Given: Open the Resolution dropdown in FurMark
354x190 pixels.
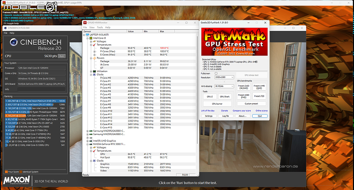Looking at the screenshot, I should 224,77.
